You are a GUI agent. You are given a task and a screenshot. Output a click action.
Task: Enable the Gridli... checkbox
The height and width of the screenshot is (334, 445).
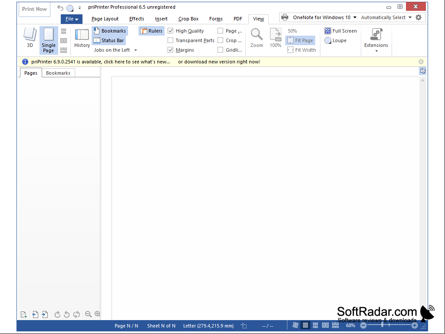pyautogui.click(x=220, y=50)
